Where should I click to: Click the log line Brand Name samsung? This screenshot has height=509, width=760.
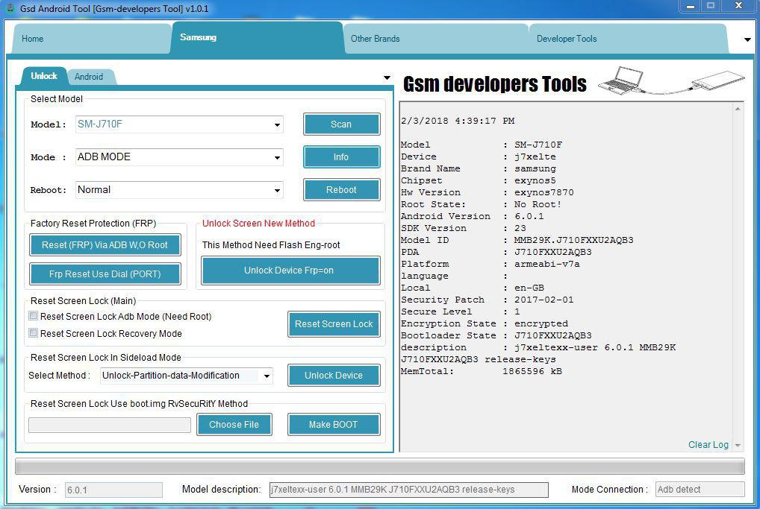tap(479, 169)
